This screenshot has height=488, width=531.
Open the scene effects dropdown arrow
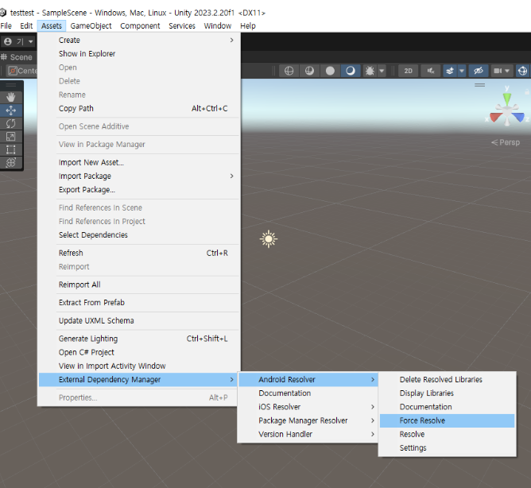[462, 71]
